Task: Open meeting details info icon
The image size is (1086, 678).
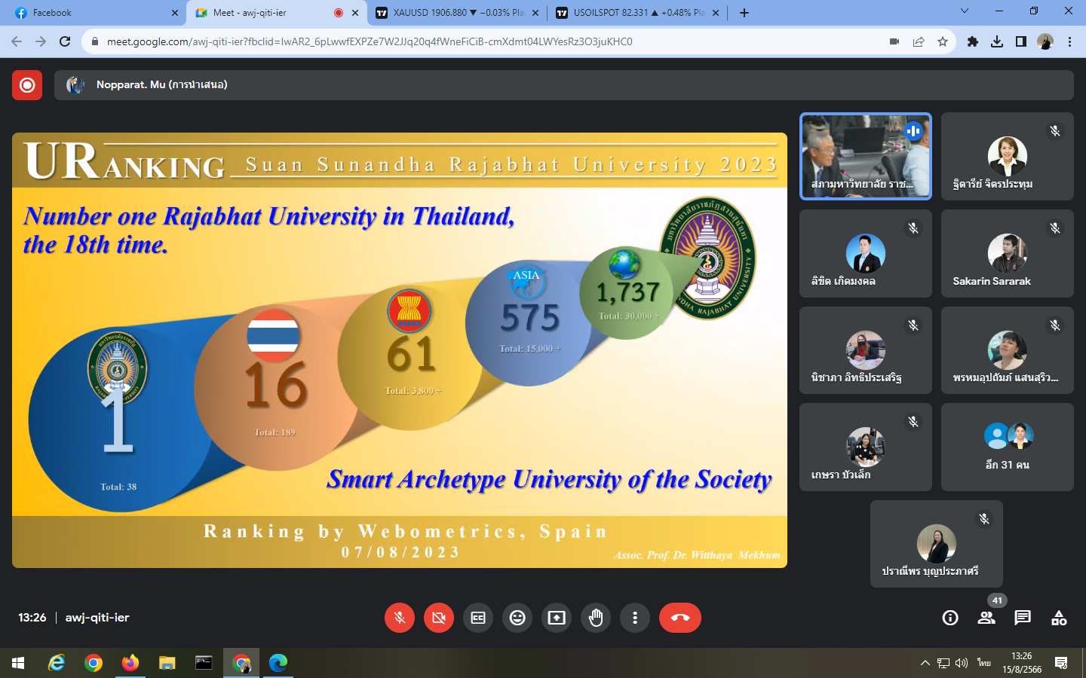Action: point(950,618)
